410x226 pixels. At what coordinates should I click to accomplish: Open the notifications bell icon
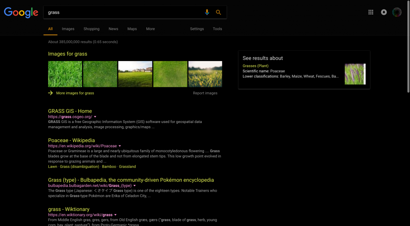coord(384,12)
